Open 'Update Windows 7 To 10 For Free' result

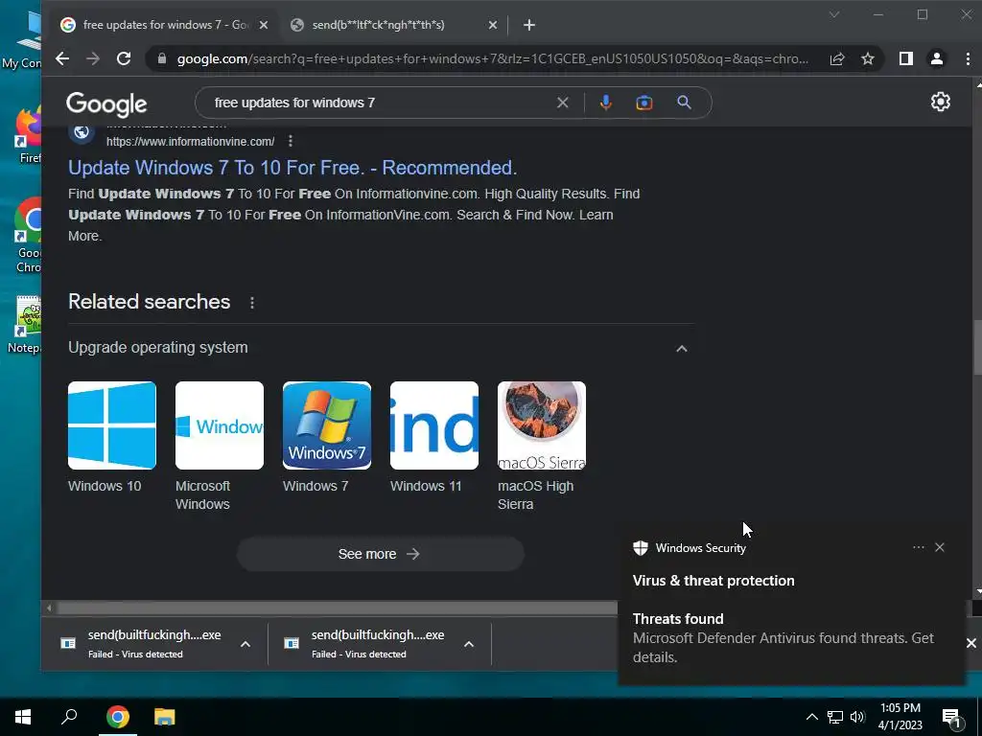[292, 168]
